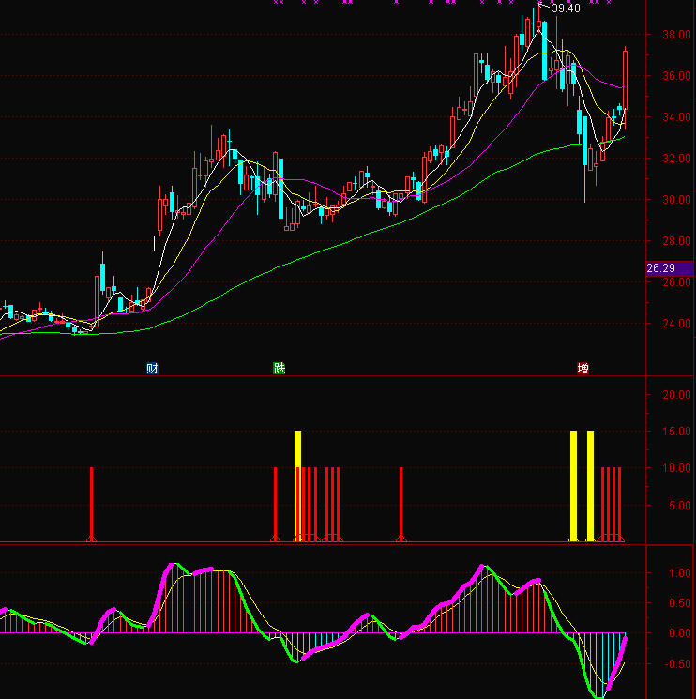696x699 pixels.
Task: Select the 15.00 indicator axis label
Action: point(676,432)
